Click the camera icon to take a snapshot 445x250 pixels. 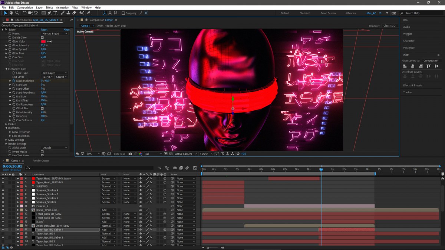[131, 154]
